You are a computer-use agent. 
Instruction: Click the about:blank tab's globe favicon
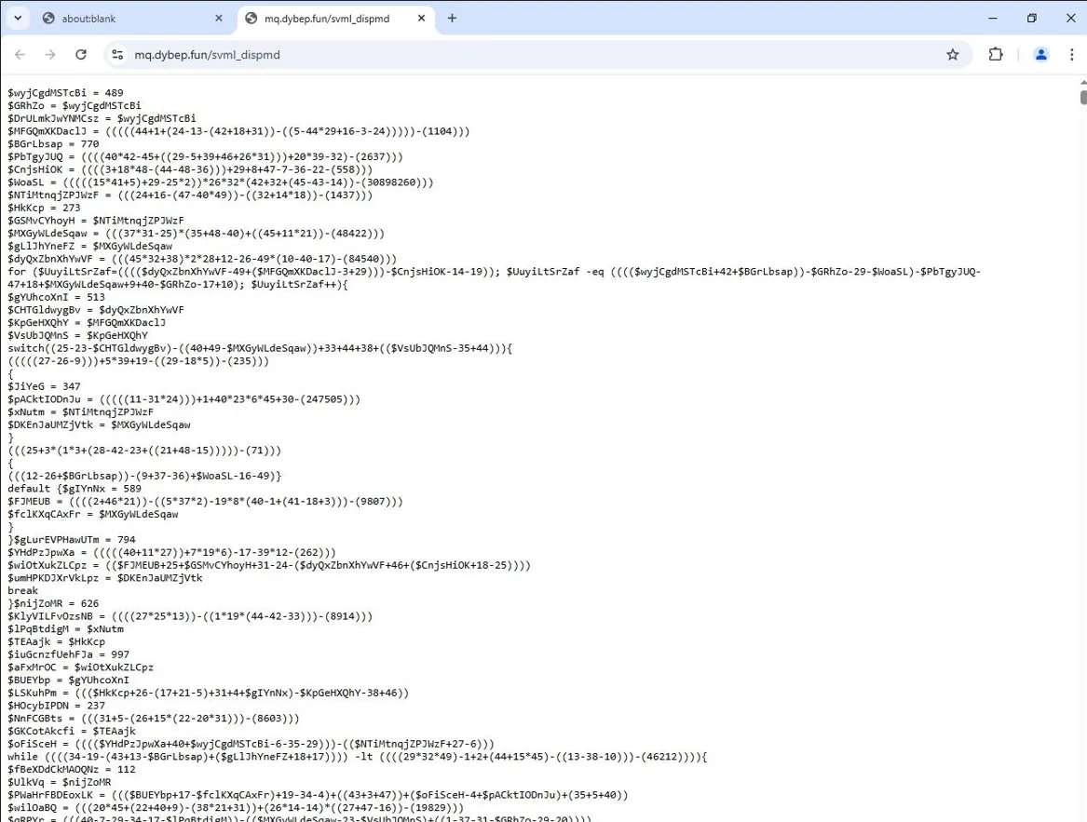pyautogui.click(x=49, y=18)
